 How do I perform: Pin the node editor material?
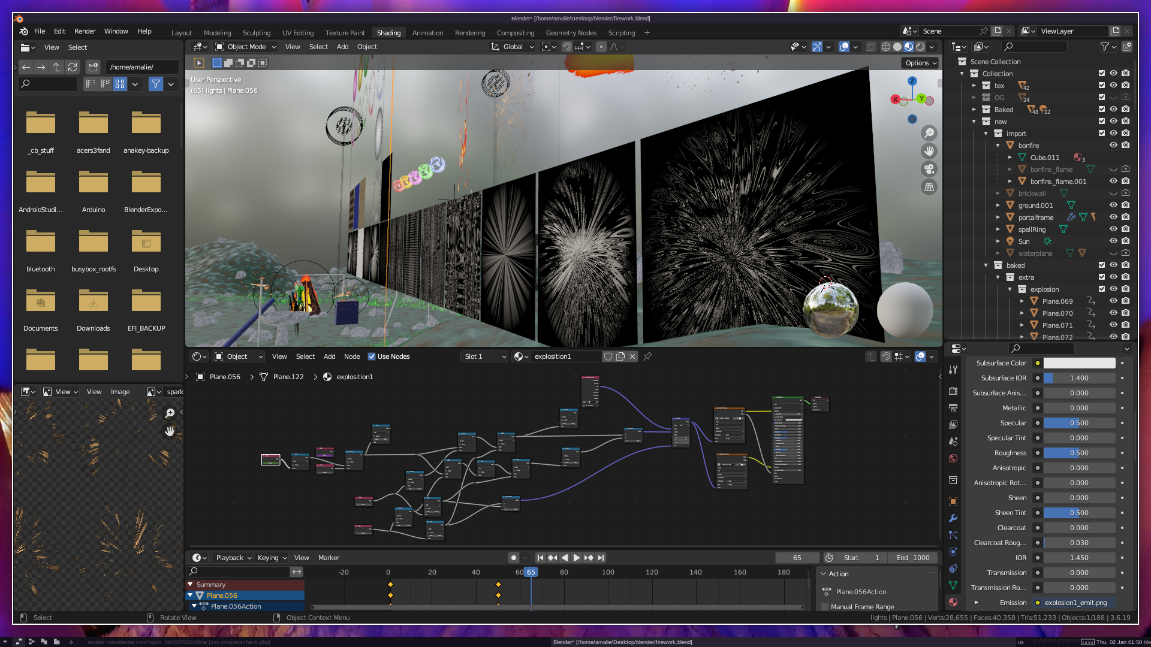point(647,356)
